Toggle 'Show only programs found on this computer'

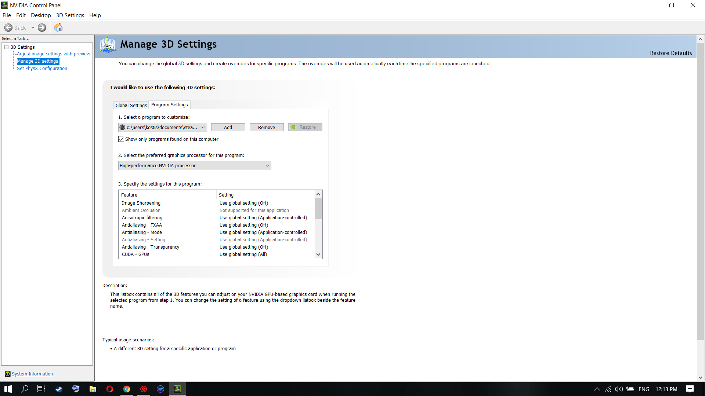(121, 139)
